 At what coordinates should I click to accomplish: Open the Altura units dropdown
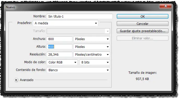92,47
